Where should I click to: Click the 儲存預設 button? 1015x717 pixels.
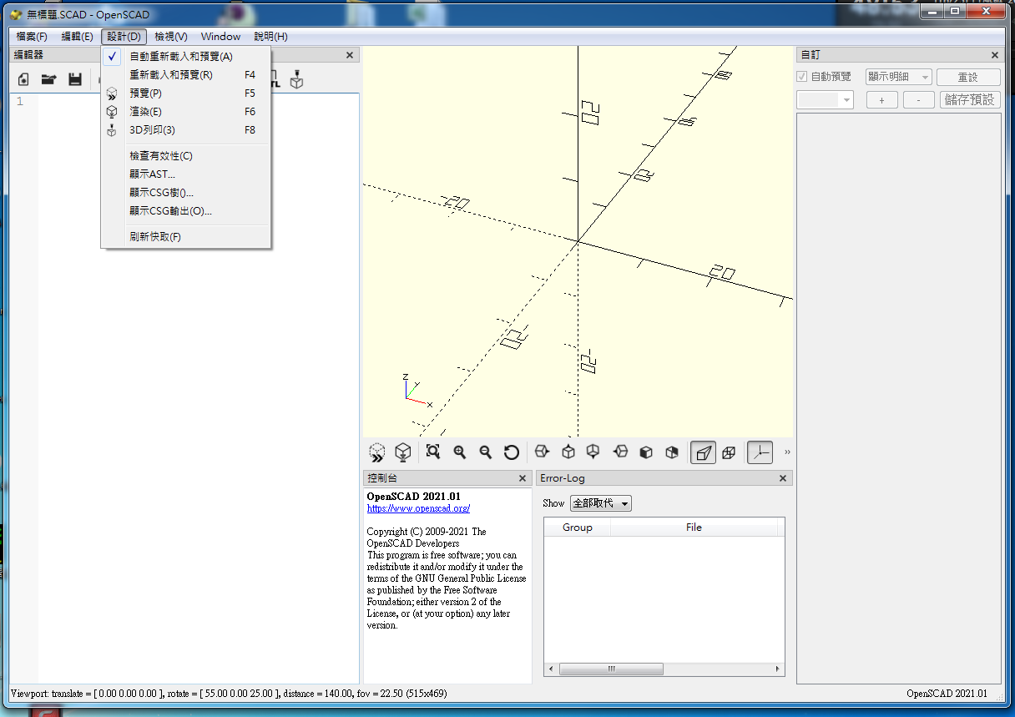click(970, 100)
